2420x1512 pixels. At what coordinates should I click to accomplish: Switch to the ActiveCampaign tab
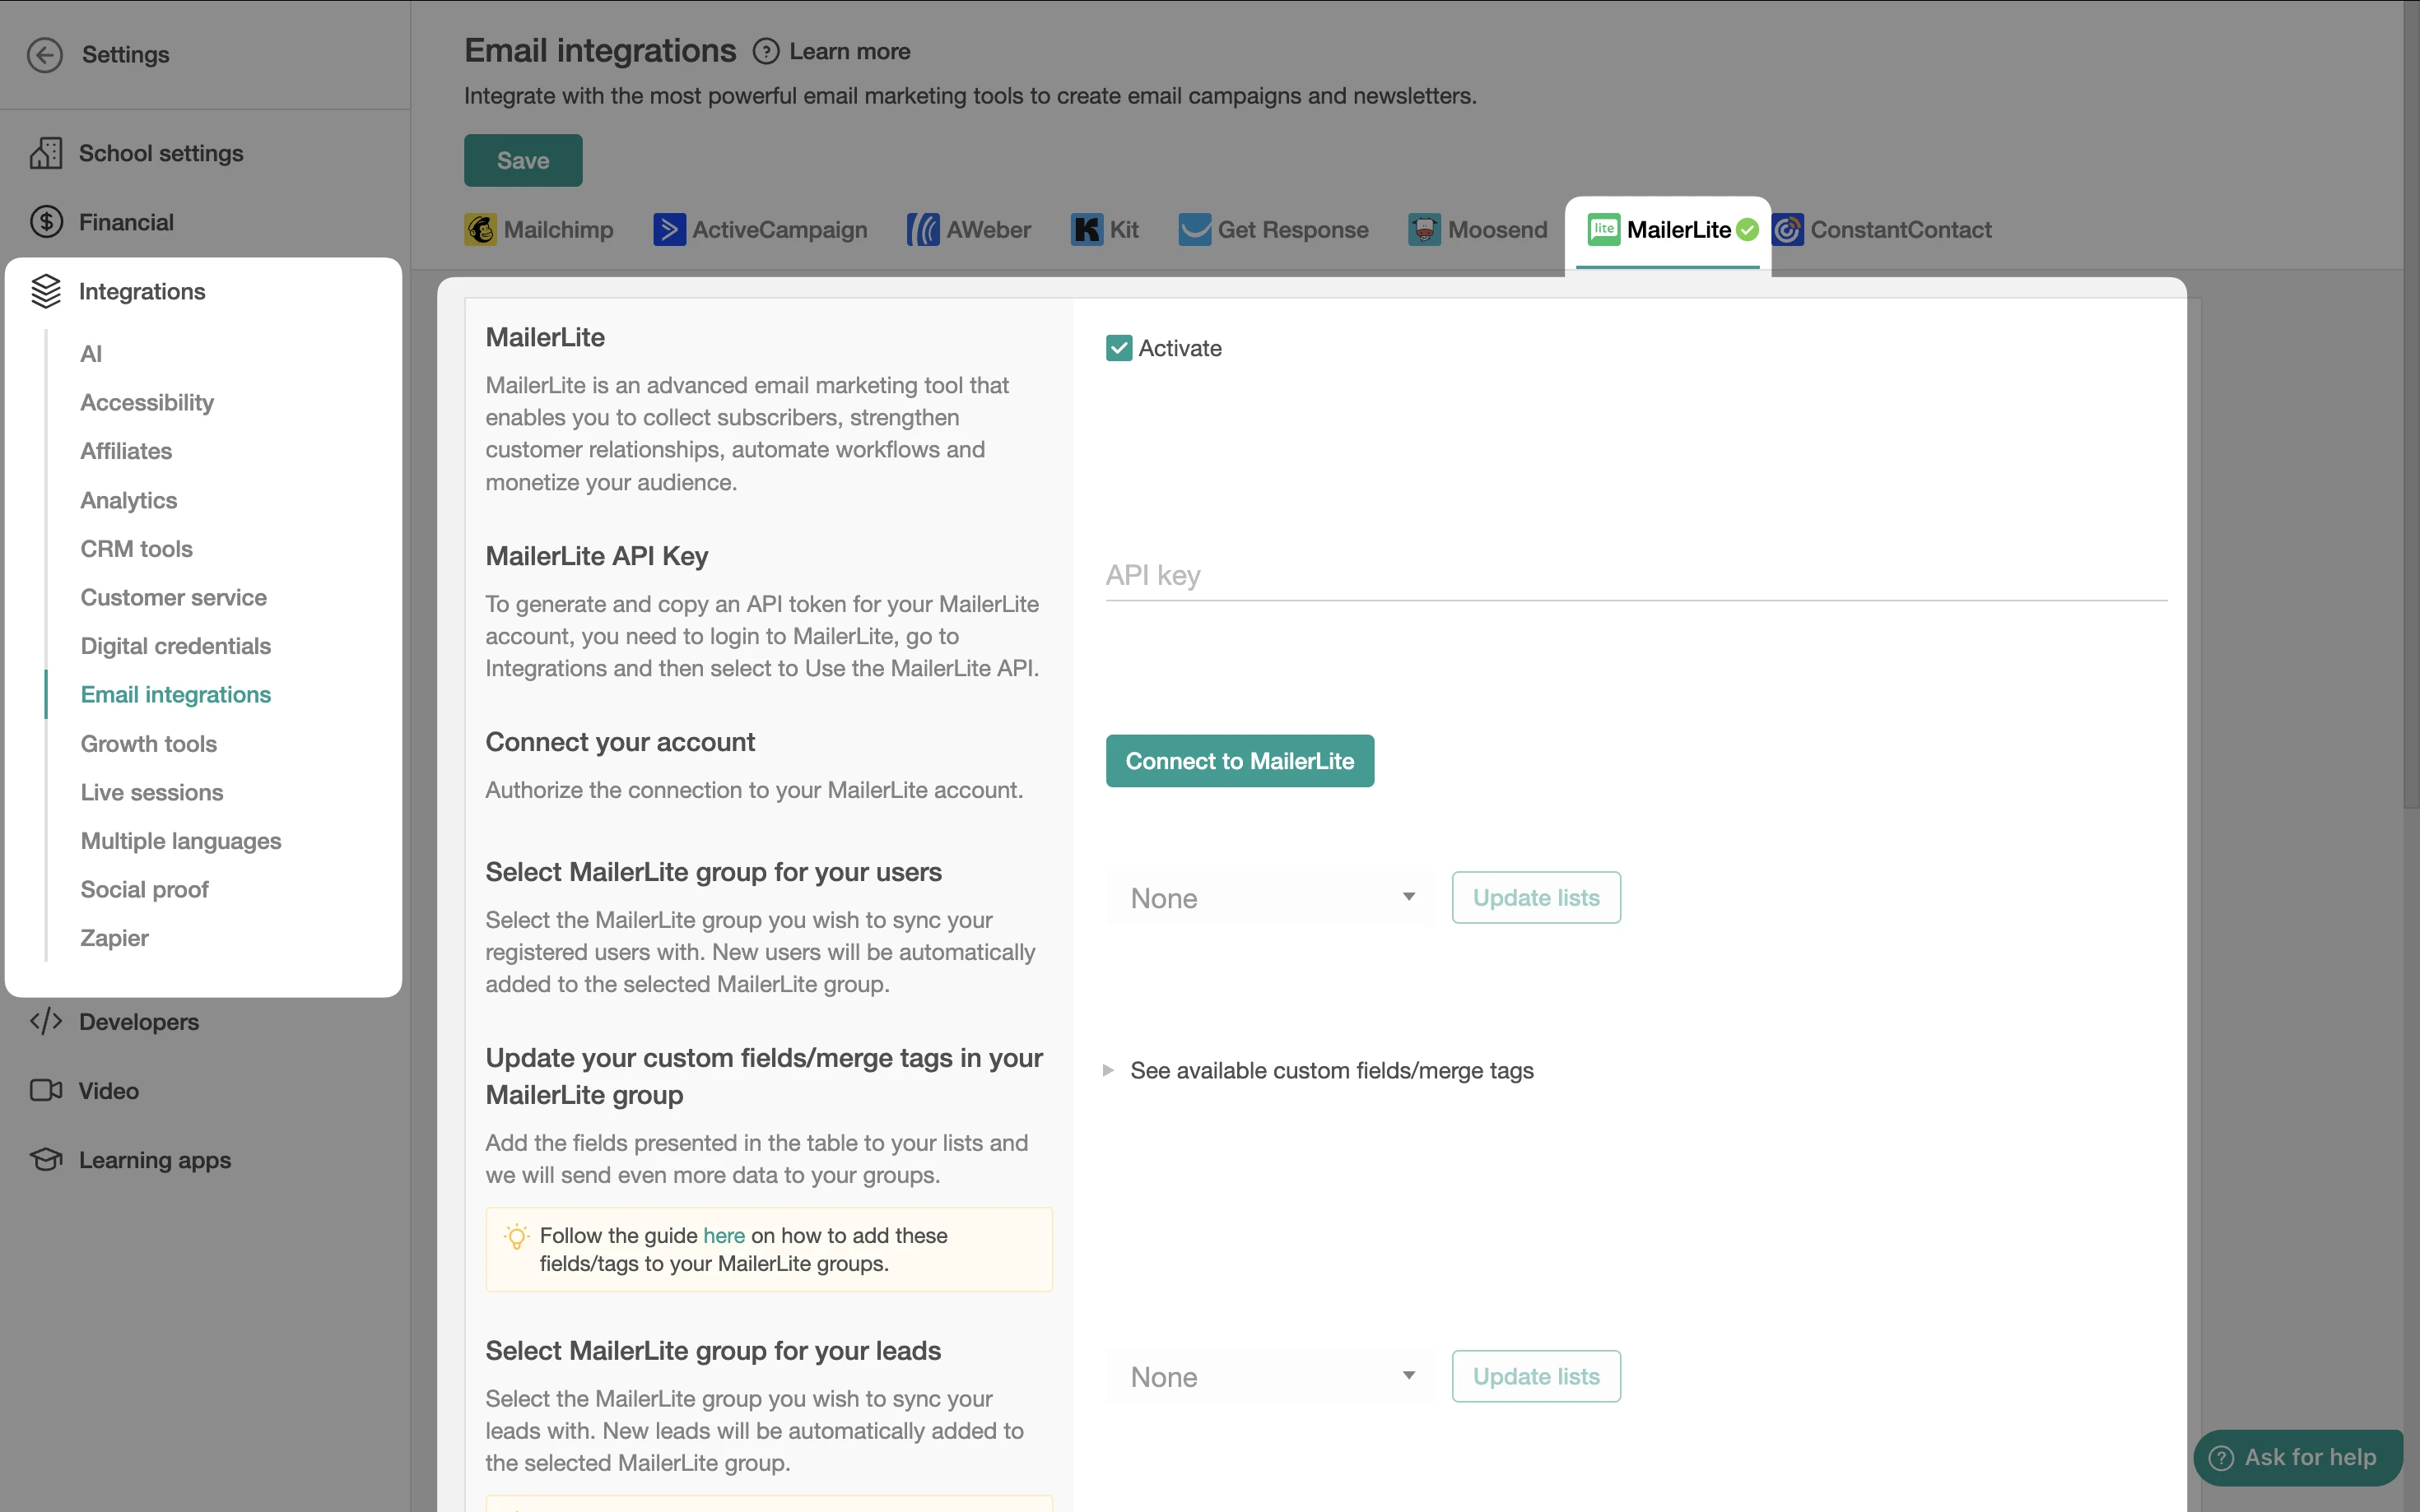[x=761, y=229]
